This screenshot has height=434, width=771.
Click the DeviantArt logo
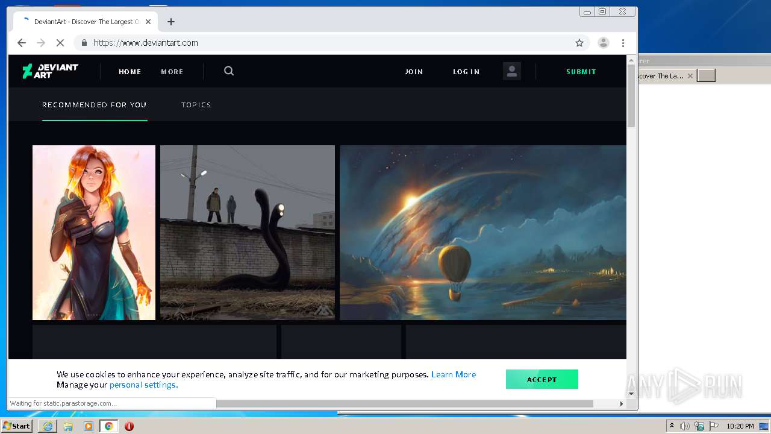pyautogui.click(x=50, y=71)
